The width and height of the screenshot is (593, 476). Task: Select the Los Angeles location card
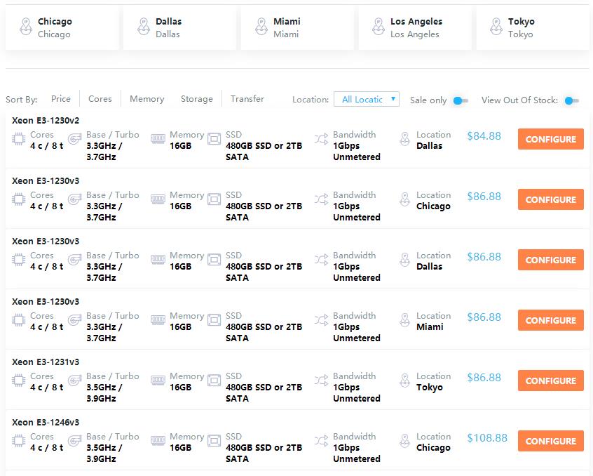(415, 27)
